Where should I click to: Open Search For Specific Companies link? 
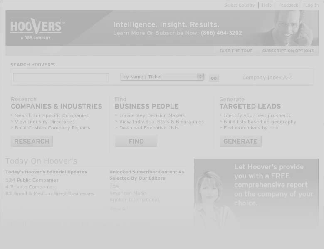tap(52, 115)
